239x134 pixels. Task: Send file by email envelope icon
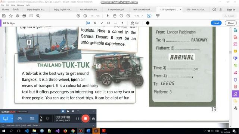(x=31, y=16)
